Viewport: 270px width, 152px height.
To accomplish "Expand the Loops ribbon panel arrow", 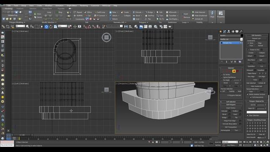I will click(x=188, y=22).
